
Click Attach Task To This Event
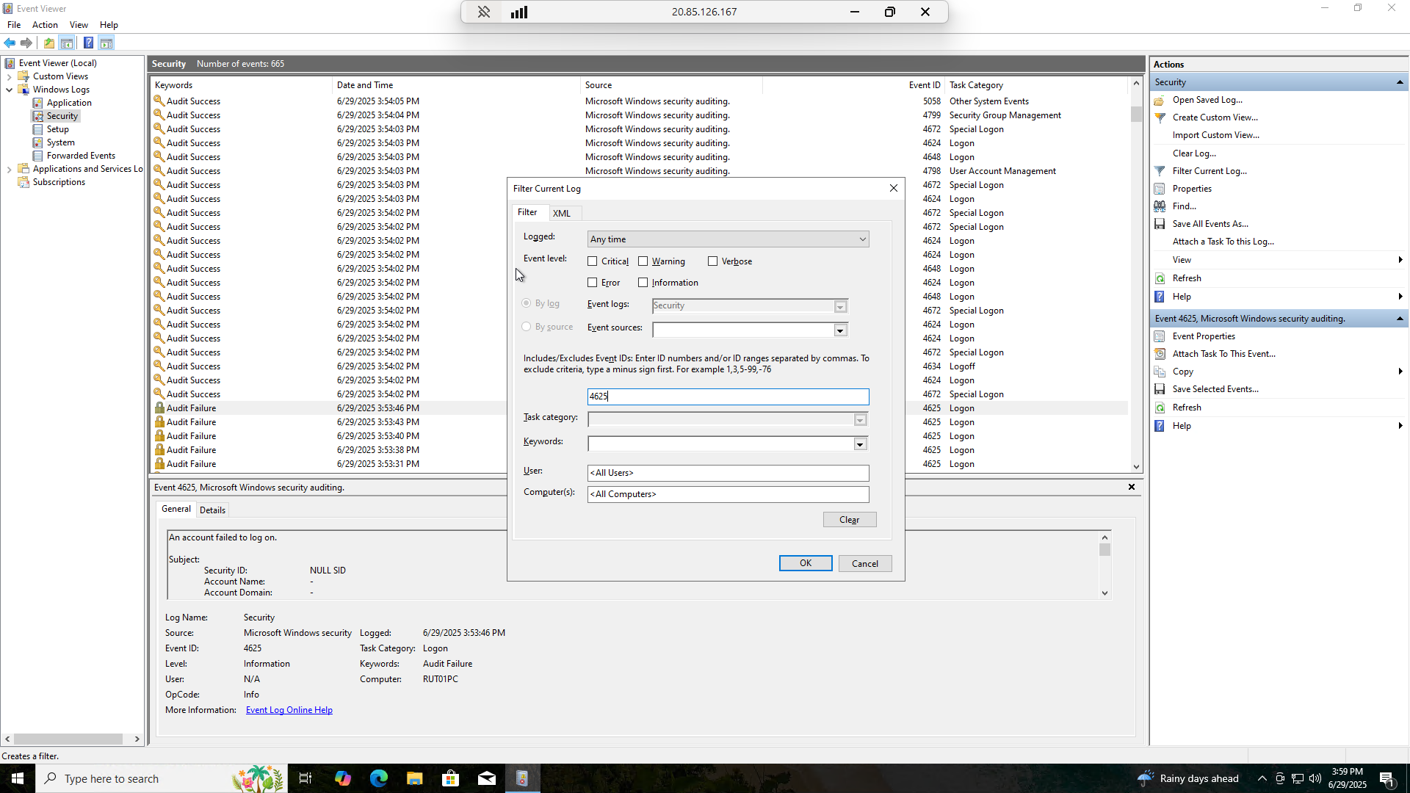[1223, 354]
